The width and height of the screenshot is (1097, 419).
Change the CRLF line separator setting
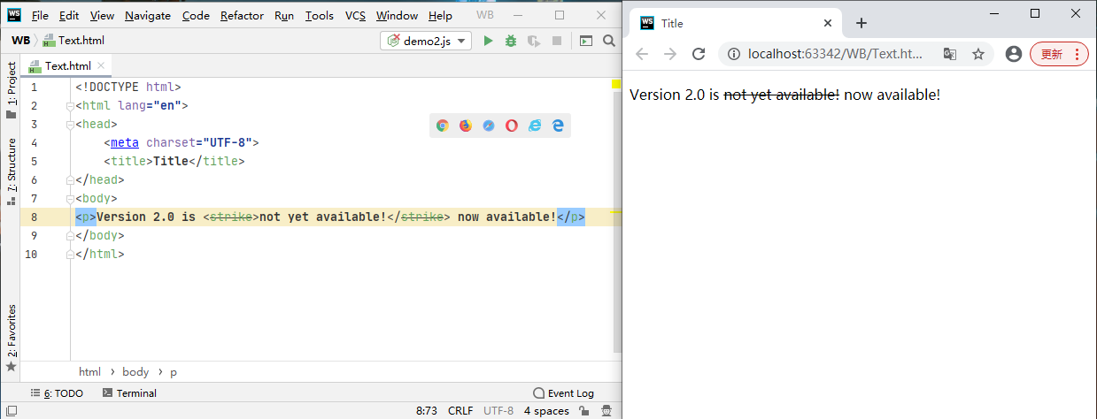click(460, 411)
